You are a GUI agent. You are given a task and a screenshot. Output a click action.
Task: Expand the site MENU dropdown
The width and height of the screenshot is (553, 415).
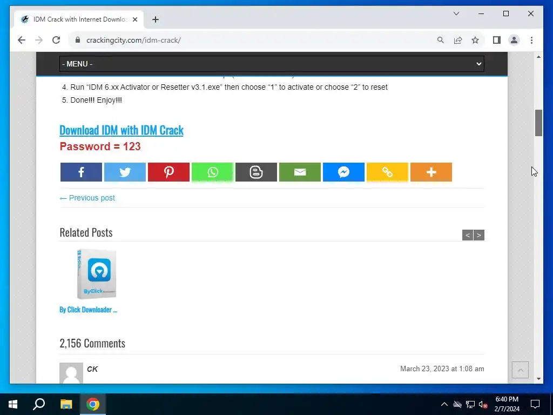tap(272, 64)
